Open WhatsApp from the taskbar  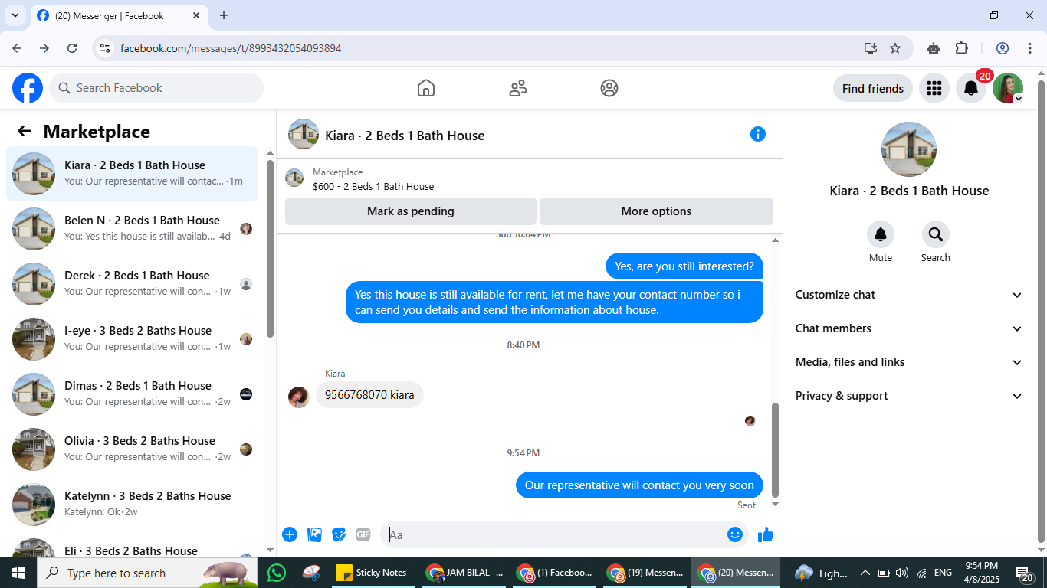[x=277, y=573]
